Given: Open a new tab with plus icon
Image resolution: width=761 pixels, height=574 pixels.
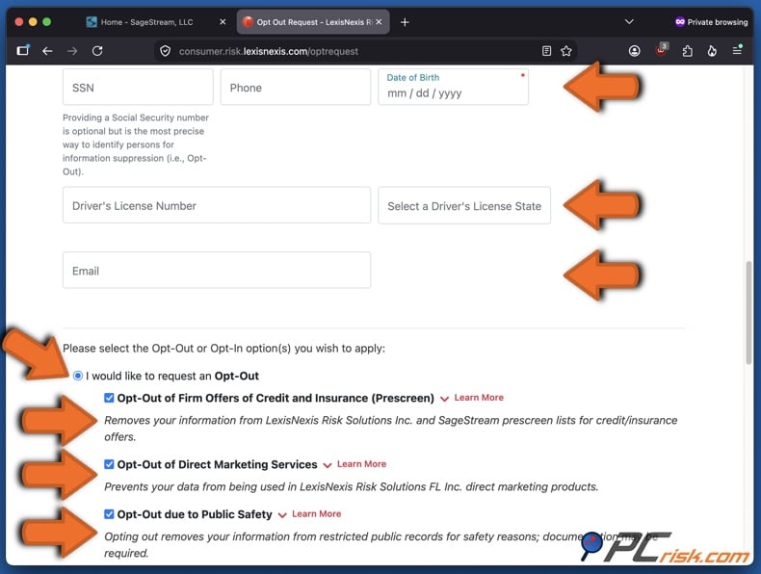Looking at the screenshot, I should [x=405, y=22].
